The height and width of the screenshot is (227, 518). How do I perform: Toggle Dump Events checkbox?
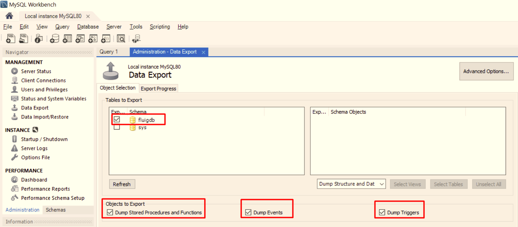pyautogui.click(x=248, y=212)
